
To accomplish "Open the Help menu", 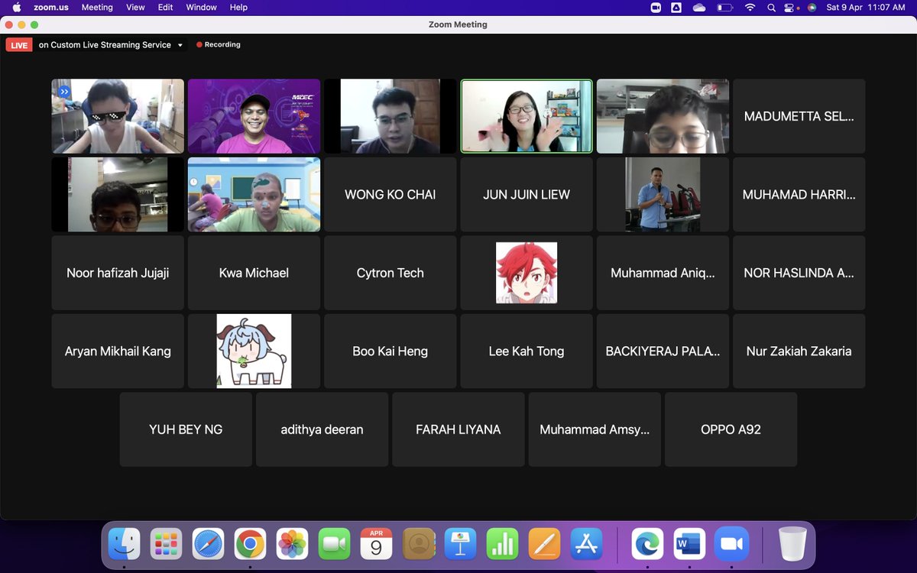I will click(238, 7).
